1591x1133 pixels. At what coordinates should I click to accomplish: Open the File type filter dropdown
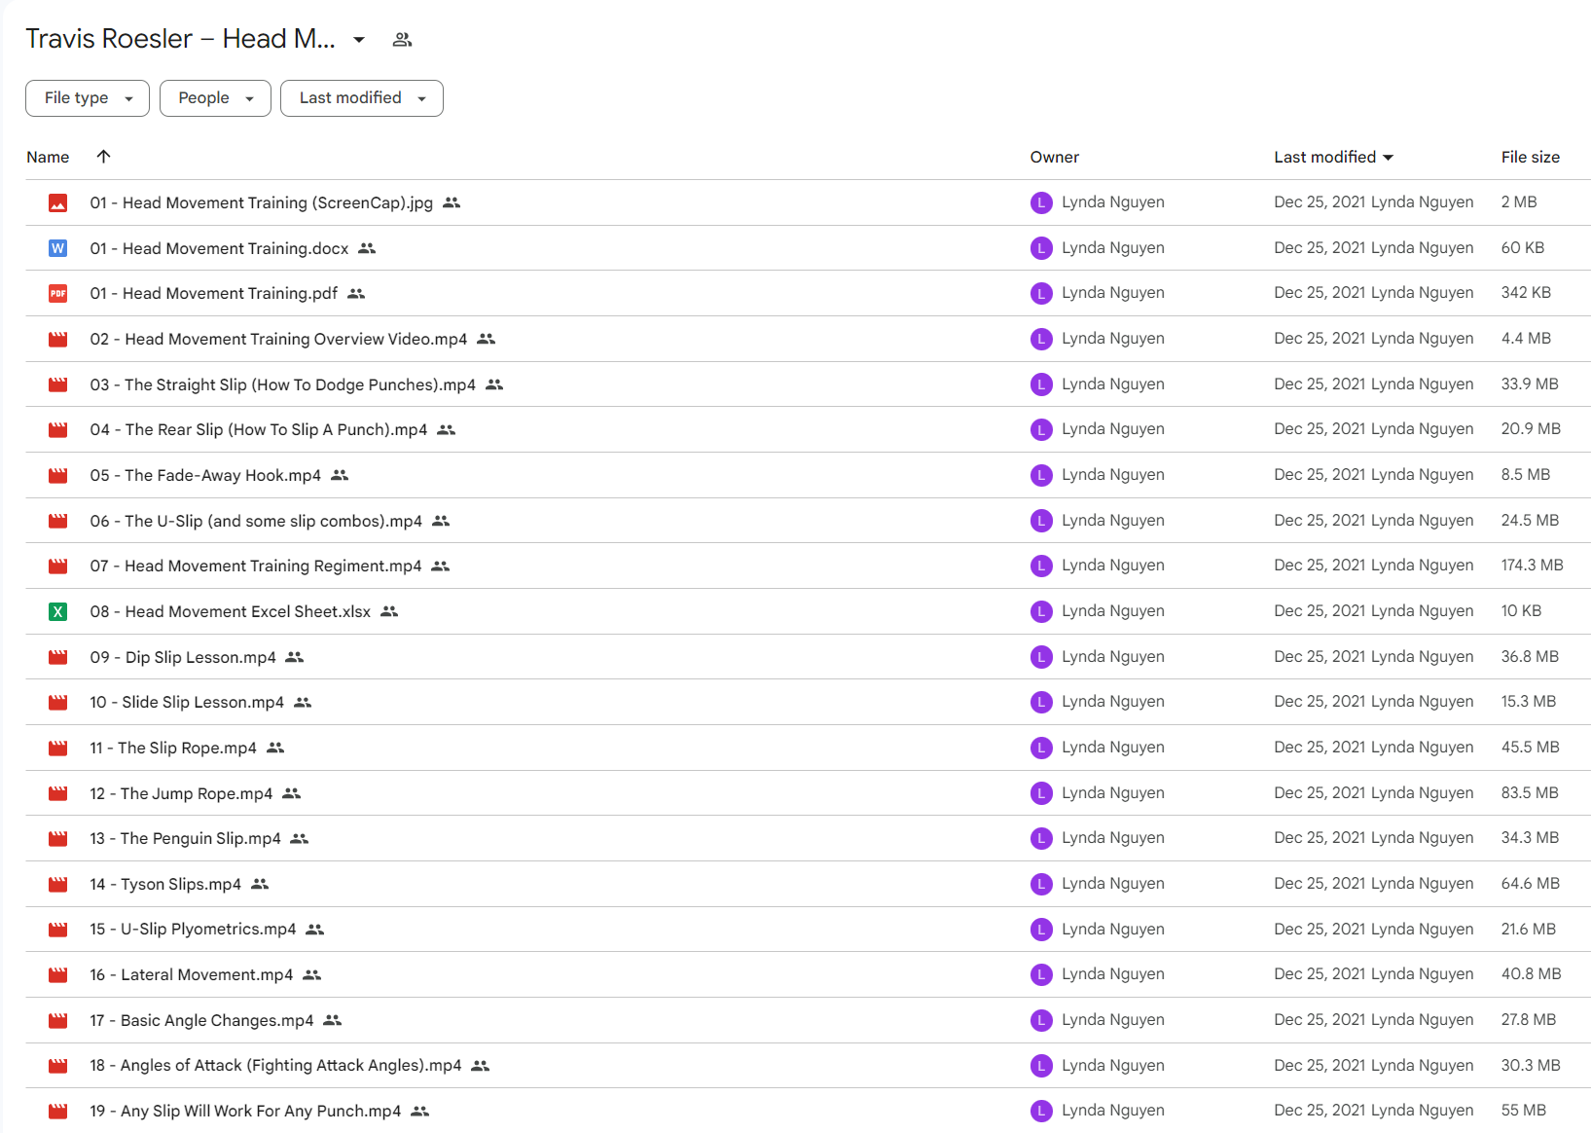pyautogui.click(x=88, y=98)
